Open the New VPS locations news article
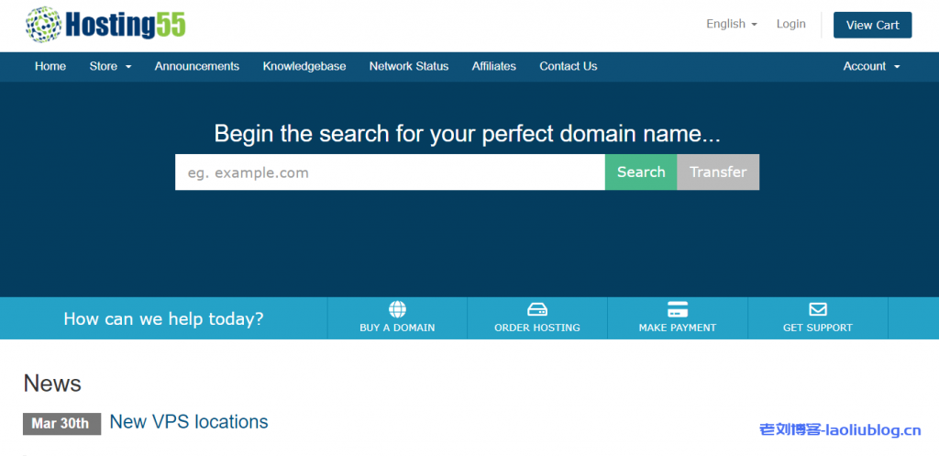 pos(189,422)
